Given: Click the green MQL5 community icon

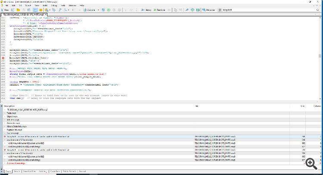Looking at the screenshot, I should 193,10.
